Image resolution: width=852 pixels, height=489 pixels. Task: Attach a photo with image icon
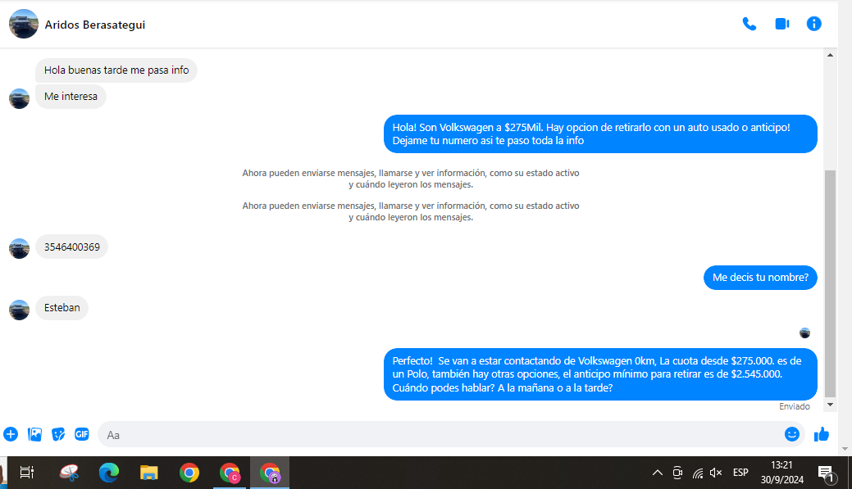pyautogui.click(x=34, y=434)
